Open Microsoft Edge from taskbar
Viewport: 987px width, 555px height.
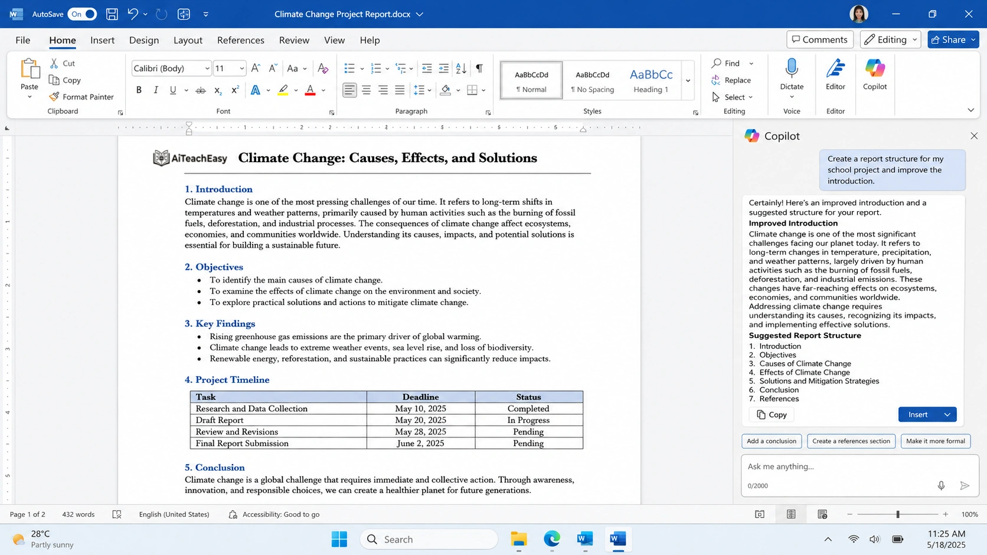[x=552, y=539]
